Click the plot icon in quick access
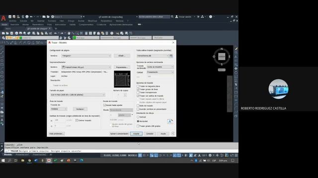The height and width of the screenshot is (178, 318). tap(27, 17)
